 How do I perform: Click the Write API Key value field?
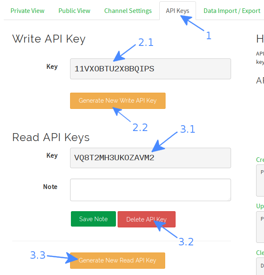pyautogui.click(x=151, y=69)
